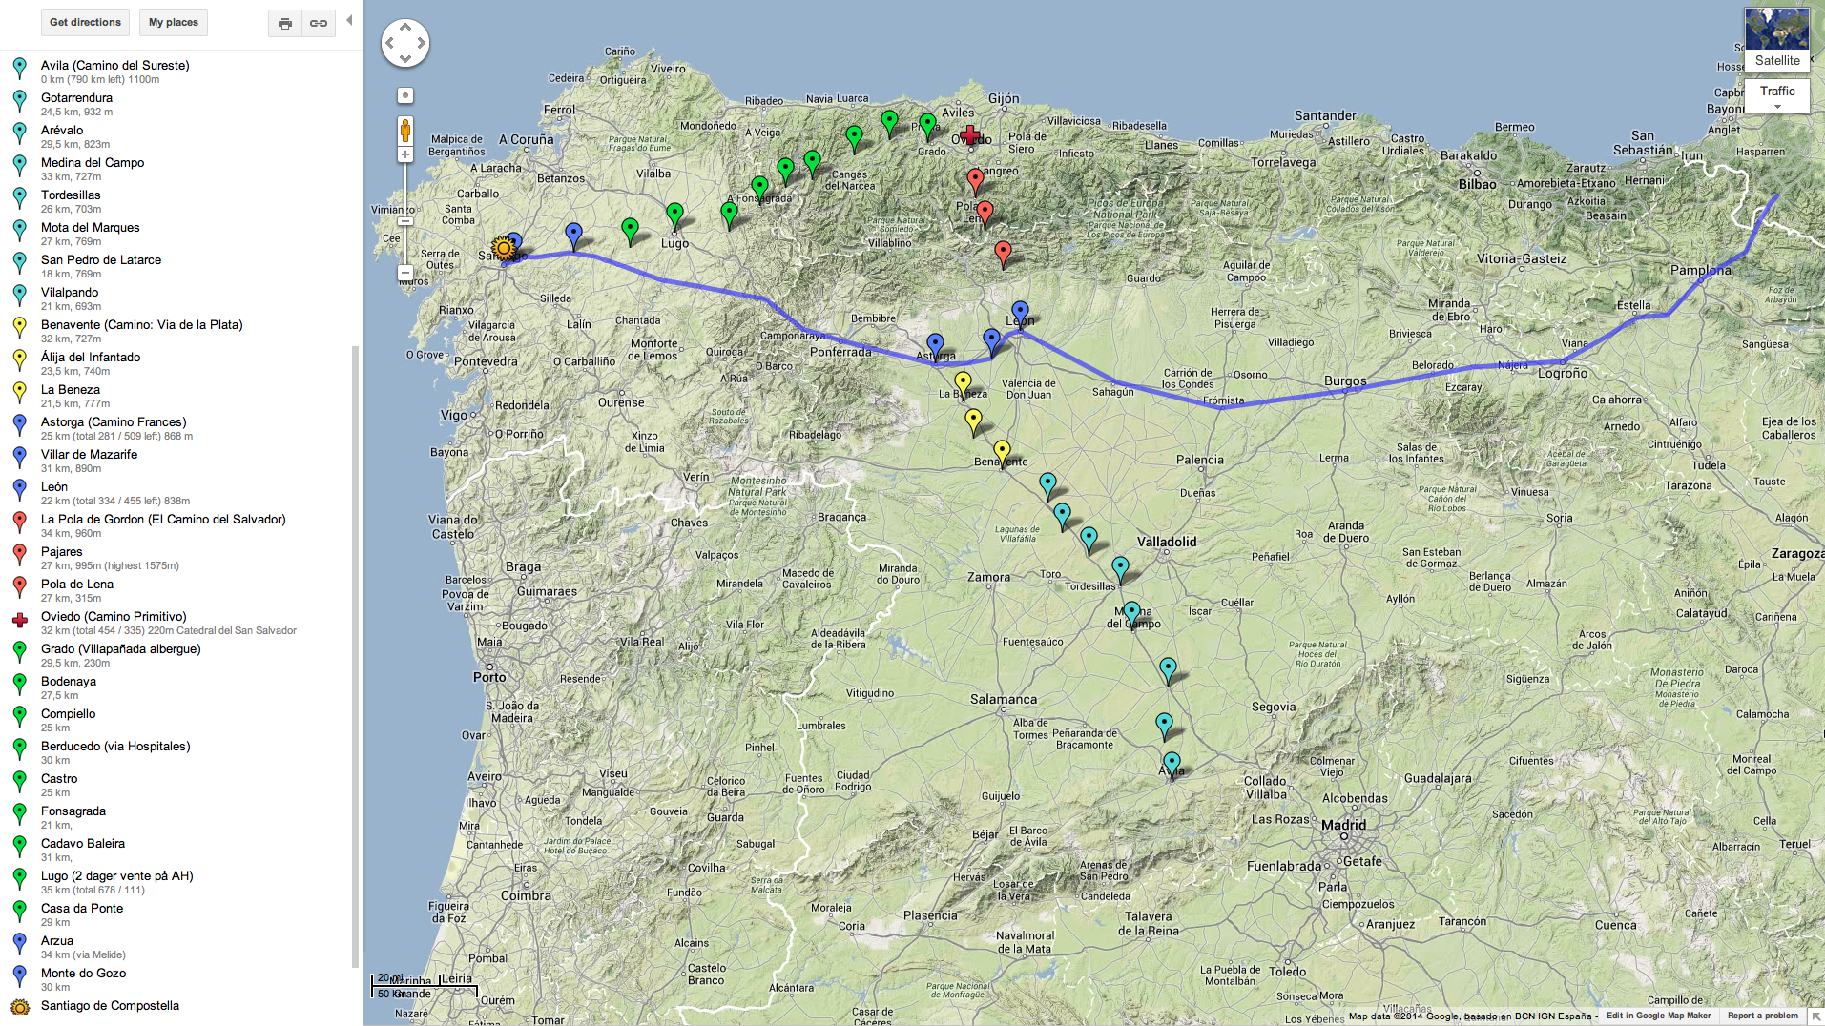Collapse the left side panel
The image size is (1825, 1026).
click(x=349, y=20)
